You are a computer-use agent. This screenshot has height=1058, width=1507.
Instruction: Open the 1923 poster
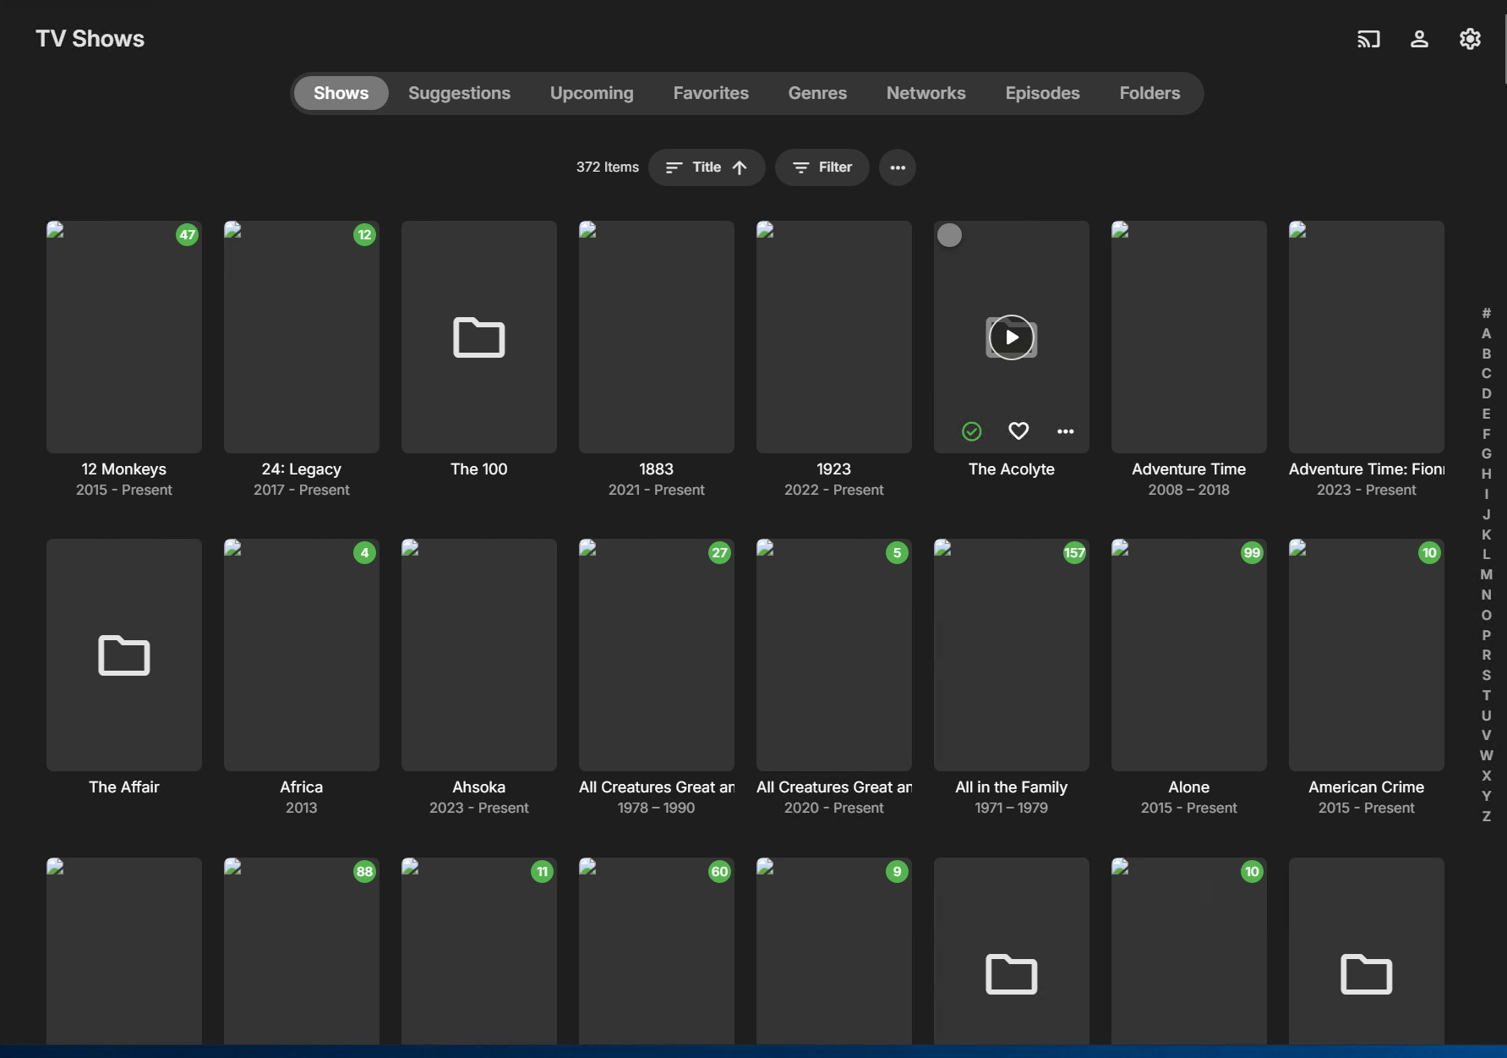(x=834, y=337)
